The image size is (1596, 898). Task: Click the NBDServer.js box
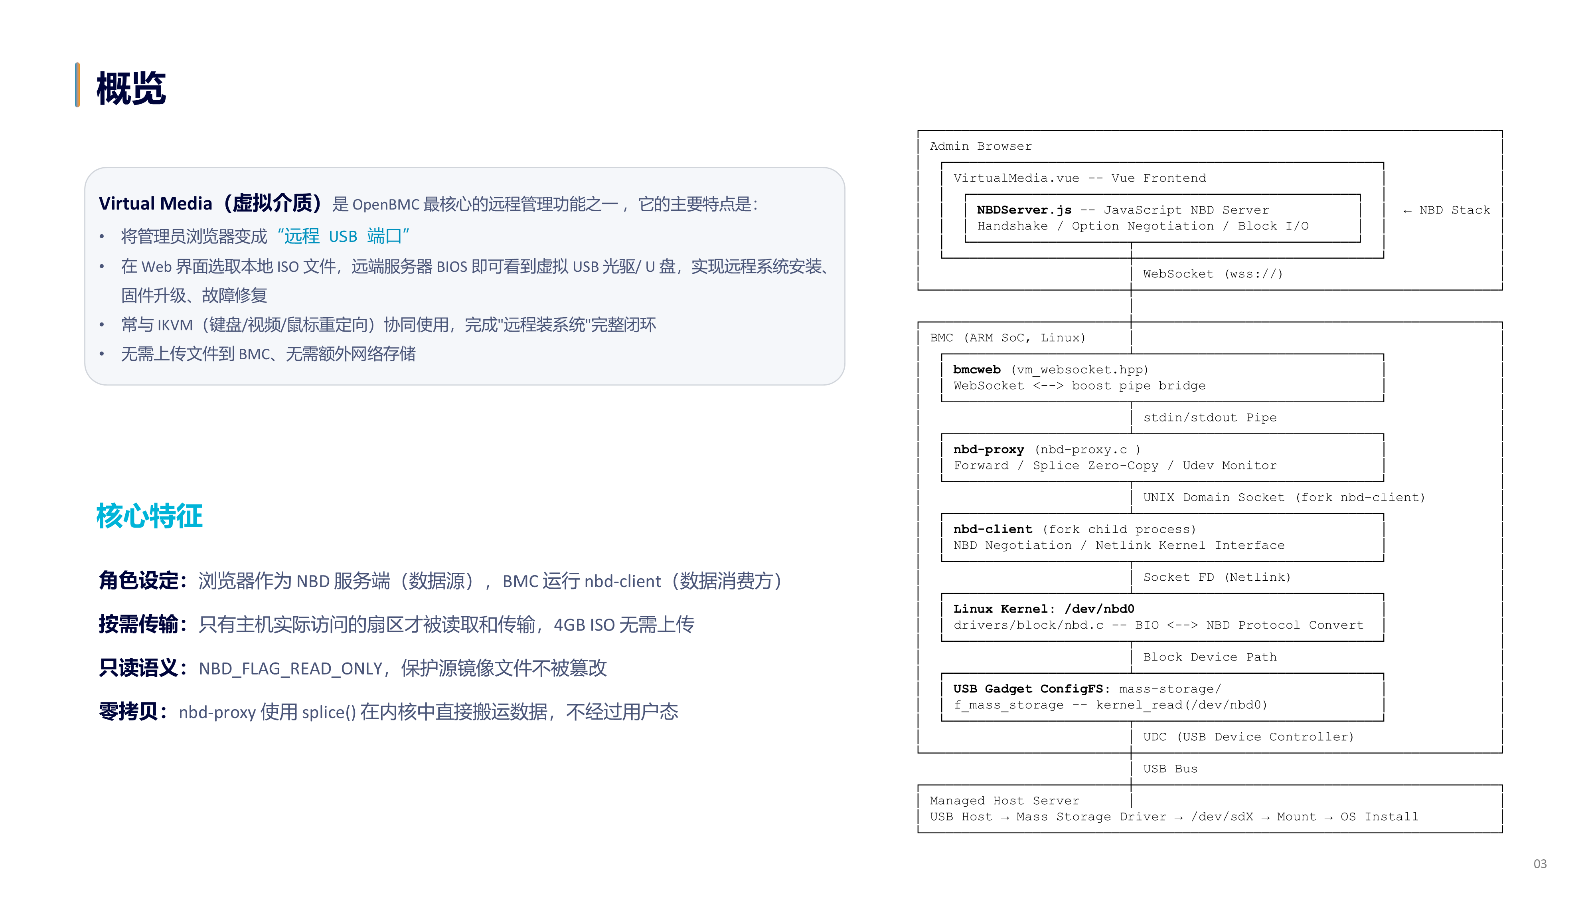click(x=1162, y=218)
